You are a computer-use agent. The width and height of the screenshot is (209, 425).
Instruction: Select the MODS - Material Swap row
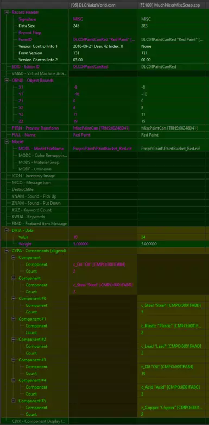pyautogui.click(x=104, y=162)
